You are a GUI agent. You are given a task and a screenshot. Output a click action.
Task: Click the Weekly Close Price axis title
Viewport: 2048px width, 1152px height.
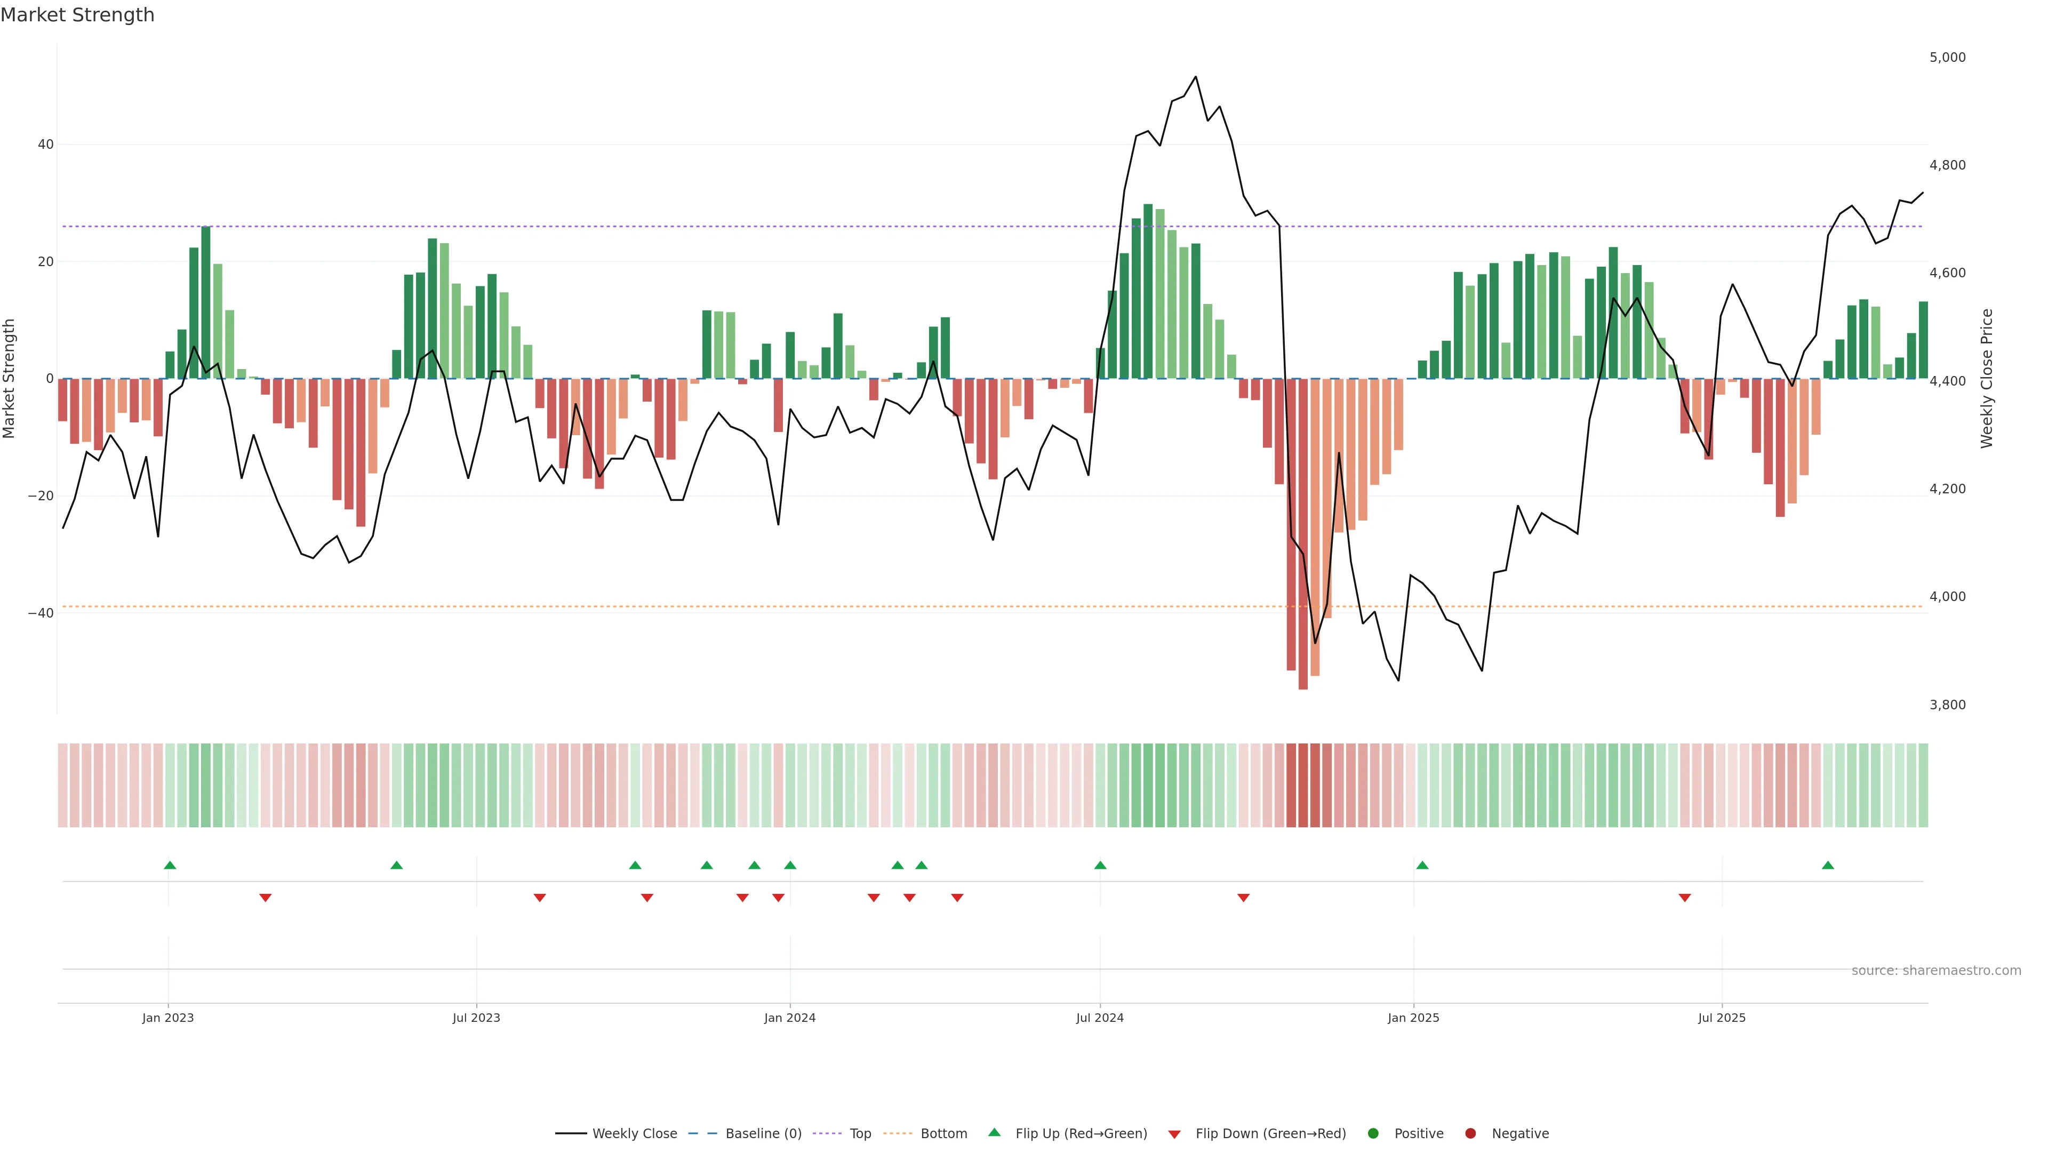pos(1987,379)
